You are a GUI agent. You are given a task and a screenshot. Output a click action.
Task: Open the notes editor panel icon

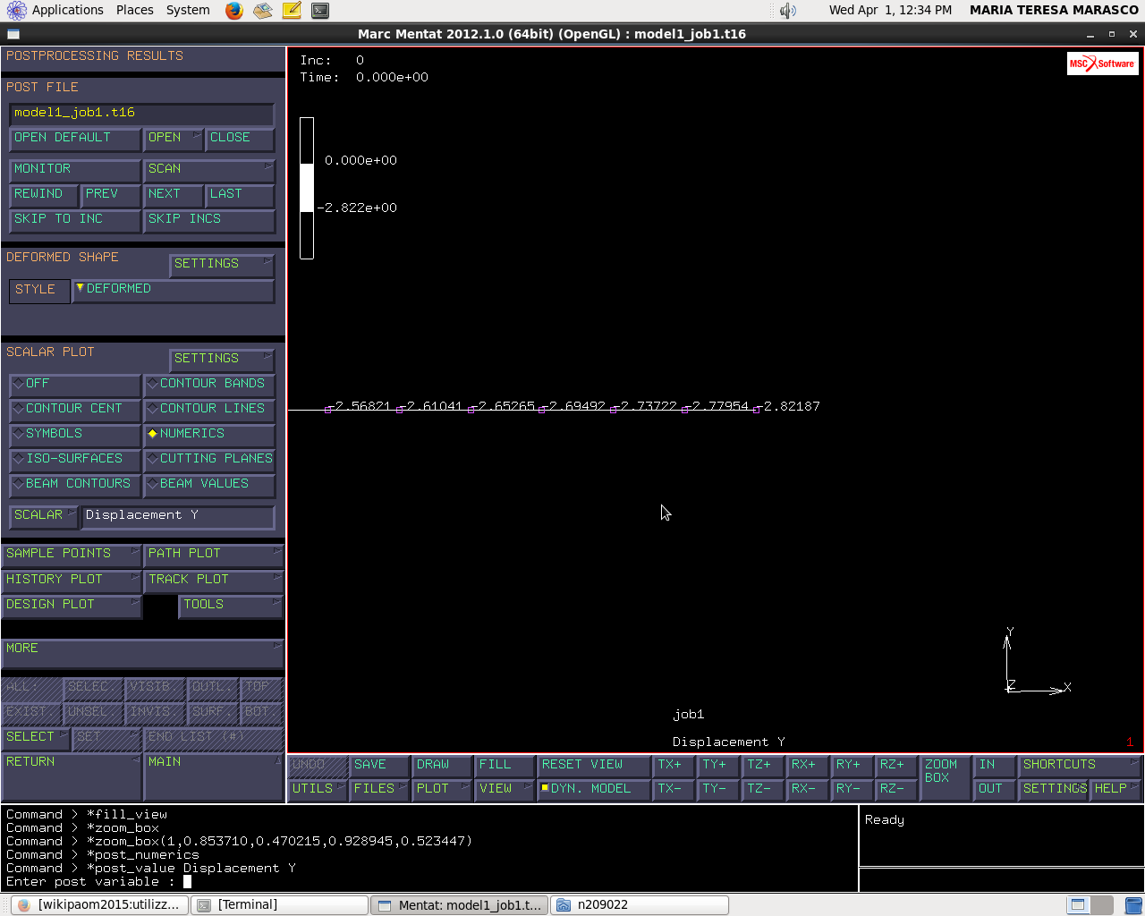292,11
